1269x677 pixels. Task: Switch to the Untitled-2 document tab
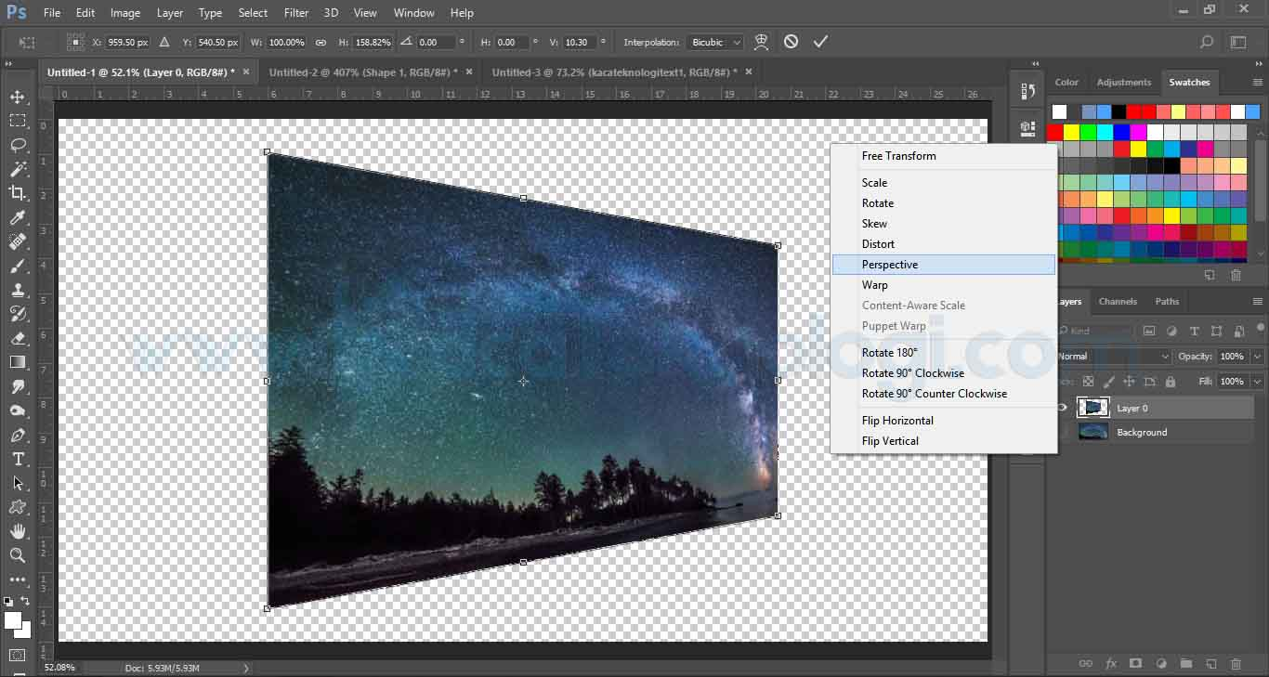pyautogui.click(x=363, y=72)
